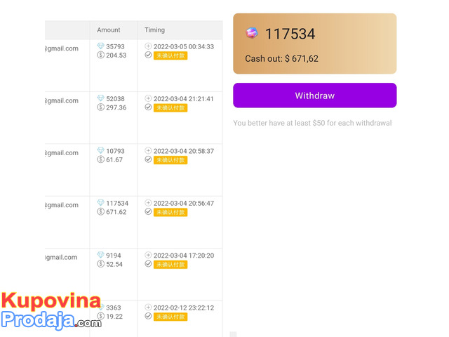This screenshot has width=449, height=337.
Task: Click diamond icon next to 9194
Action: [100, 255]
